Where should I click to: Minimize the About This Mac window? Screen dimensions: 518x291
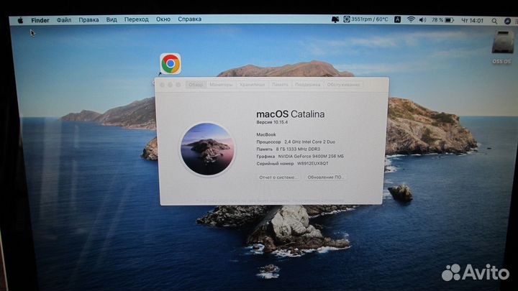(x=170, y=85)
